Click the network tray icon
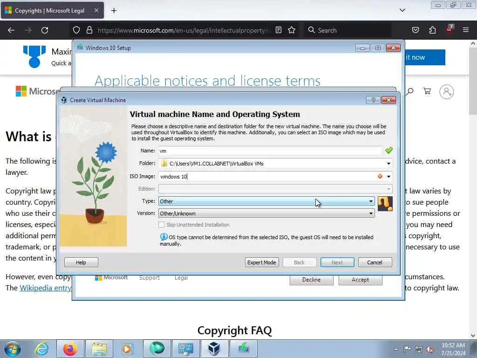 [x=419, y=349]
